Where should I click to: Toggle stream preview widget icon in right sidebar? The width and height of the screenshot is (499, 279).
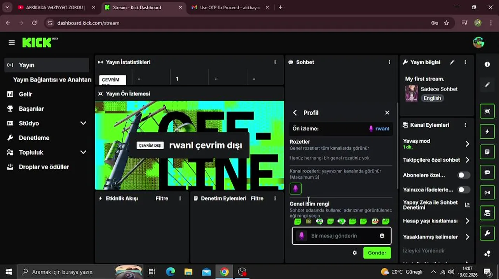coord(487,111)
